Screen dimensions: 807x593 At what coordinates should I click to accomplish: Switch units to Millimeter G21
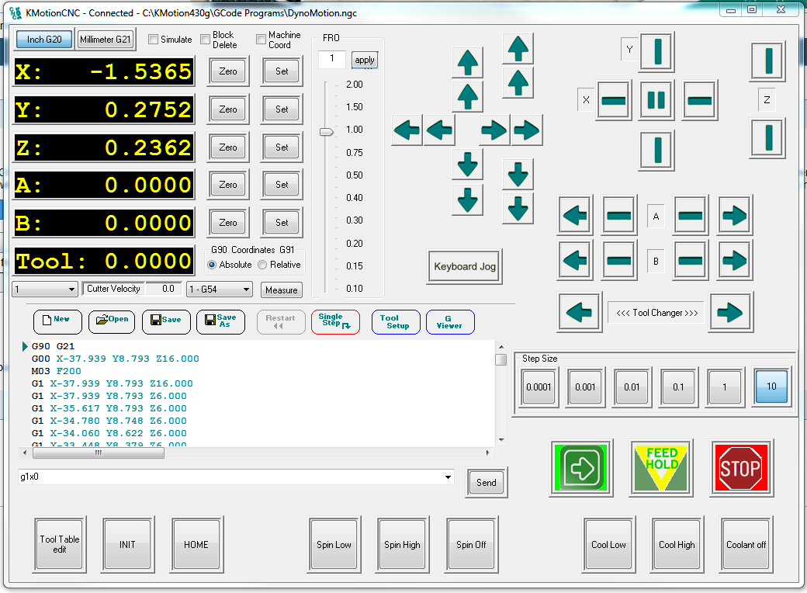106,40
